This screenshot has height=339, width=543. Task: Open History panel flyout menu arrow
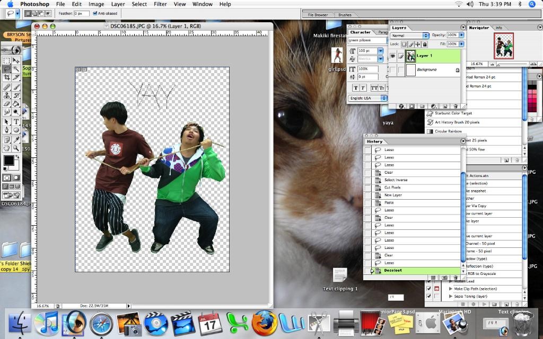pos(463,141)
